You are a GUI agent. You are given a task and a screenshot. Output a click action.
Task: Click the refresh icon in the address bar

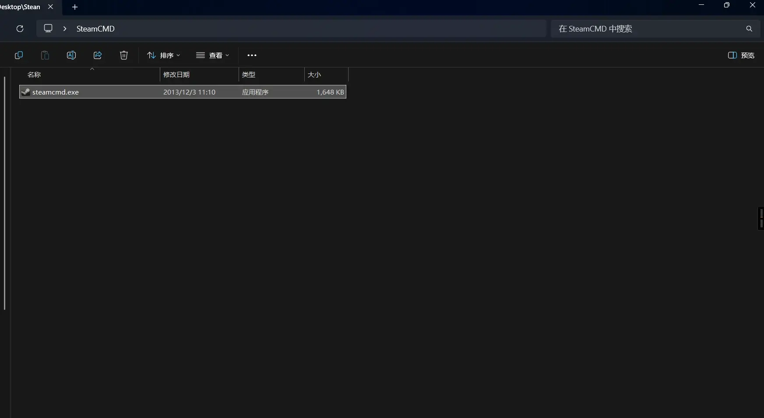pyautogui.click(x=20, y=28)
